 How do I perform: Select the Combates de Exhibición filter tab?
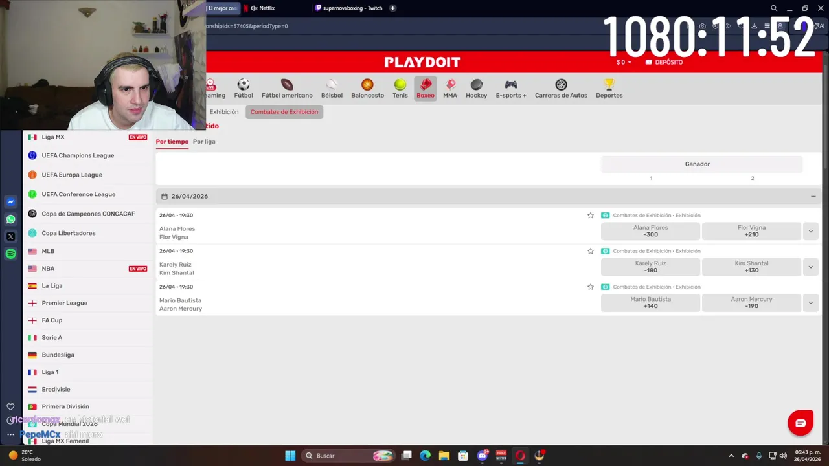(284, 112)
